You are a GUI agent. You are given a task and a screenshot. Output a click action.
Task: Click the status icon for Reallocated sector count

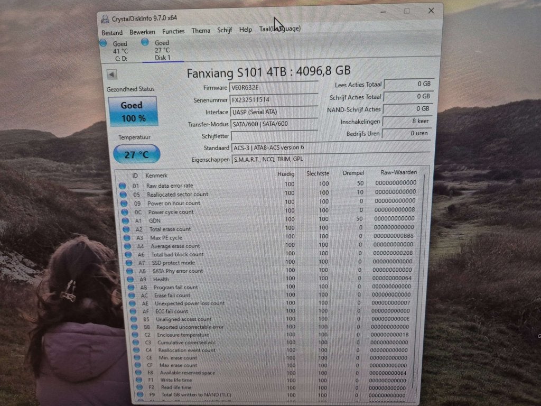point(123,195)
